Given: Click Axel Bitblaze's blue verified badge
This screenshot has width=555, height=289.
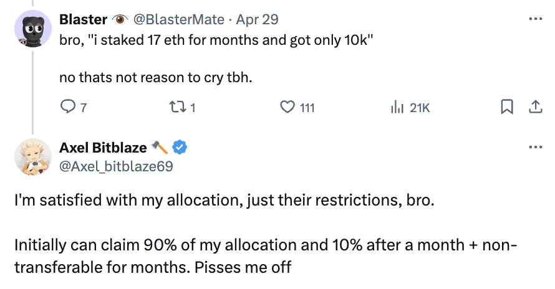Looking at the screenshot, I should 180,148.
